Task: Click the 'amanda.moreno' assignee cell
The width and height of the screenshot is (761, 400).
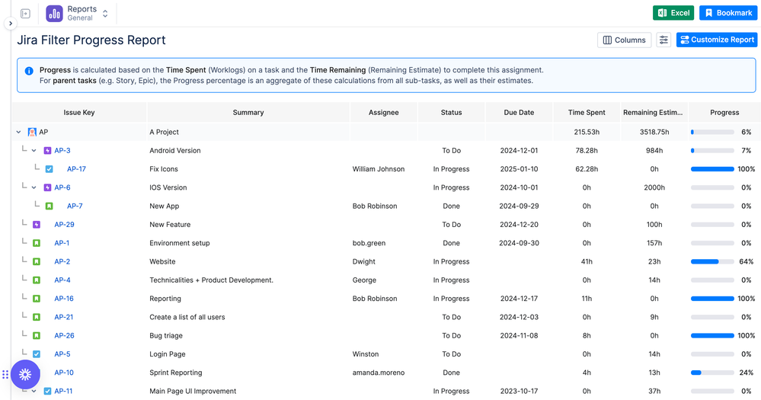Action: click(x=379, y=373)
